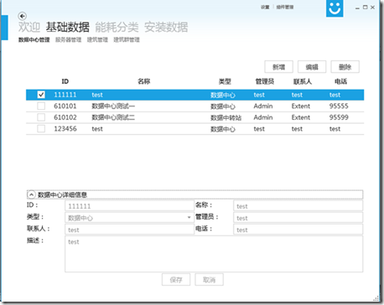Open 组件管理 in the top bar
Screen dimensions: 384x305
(285, 8)
